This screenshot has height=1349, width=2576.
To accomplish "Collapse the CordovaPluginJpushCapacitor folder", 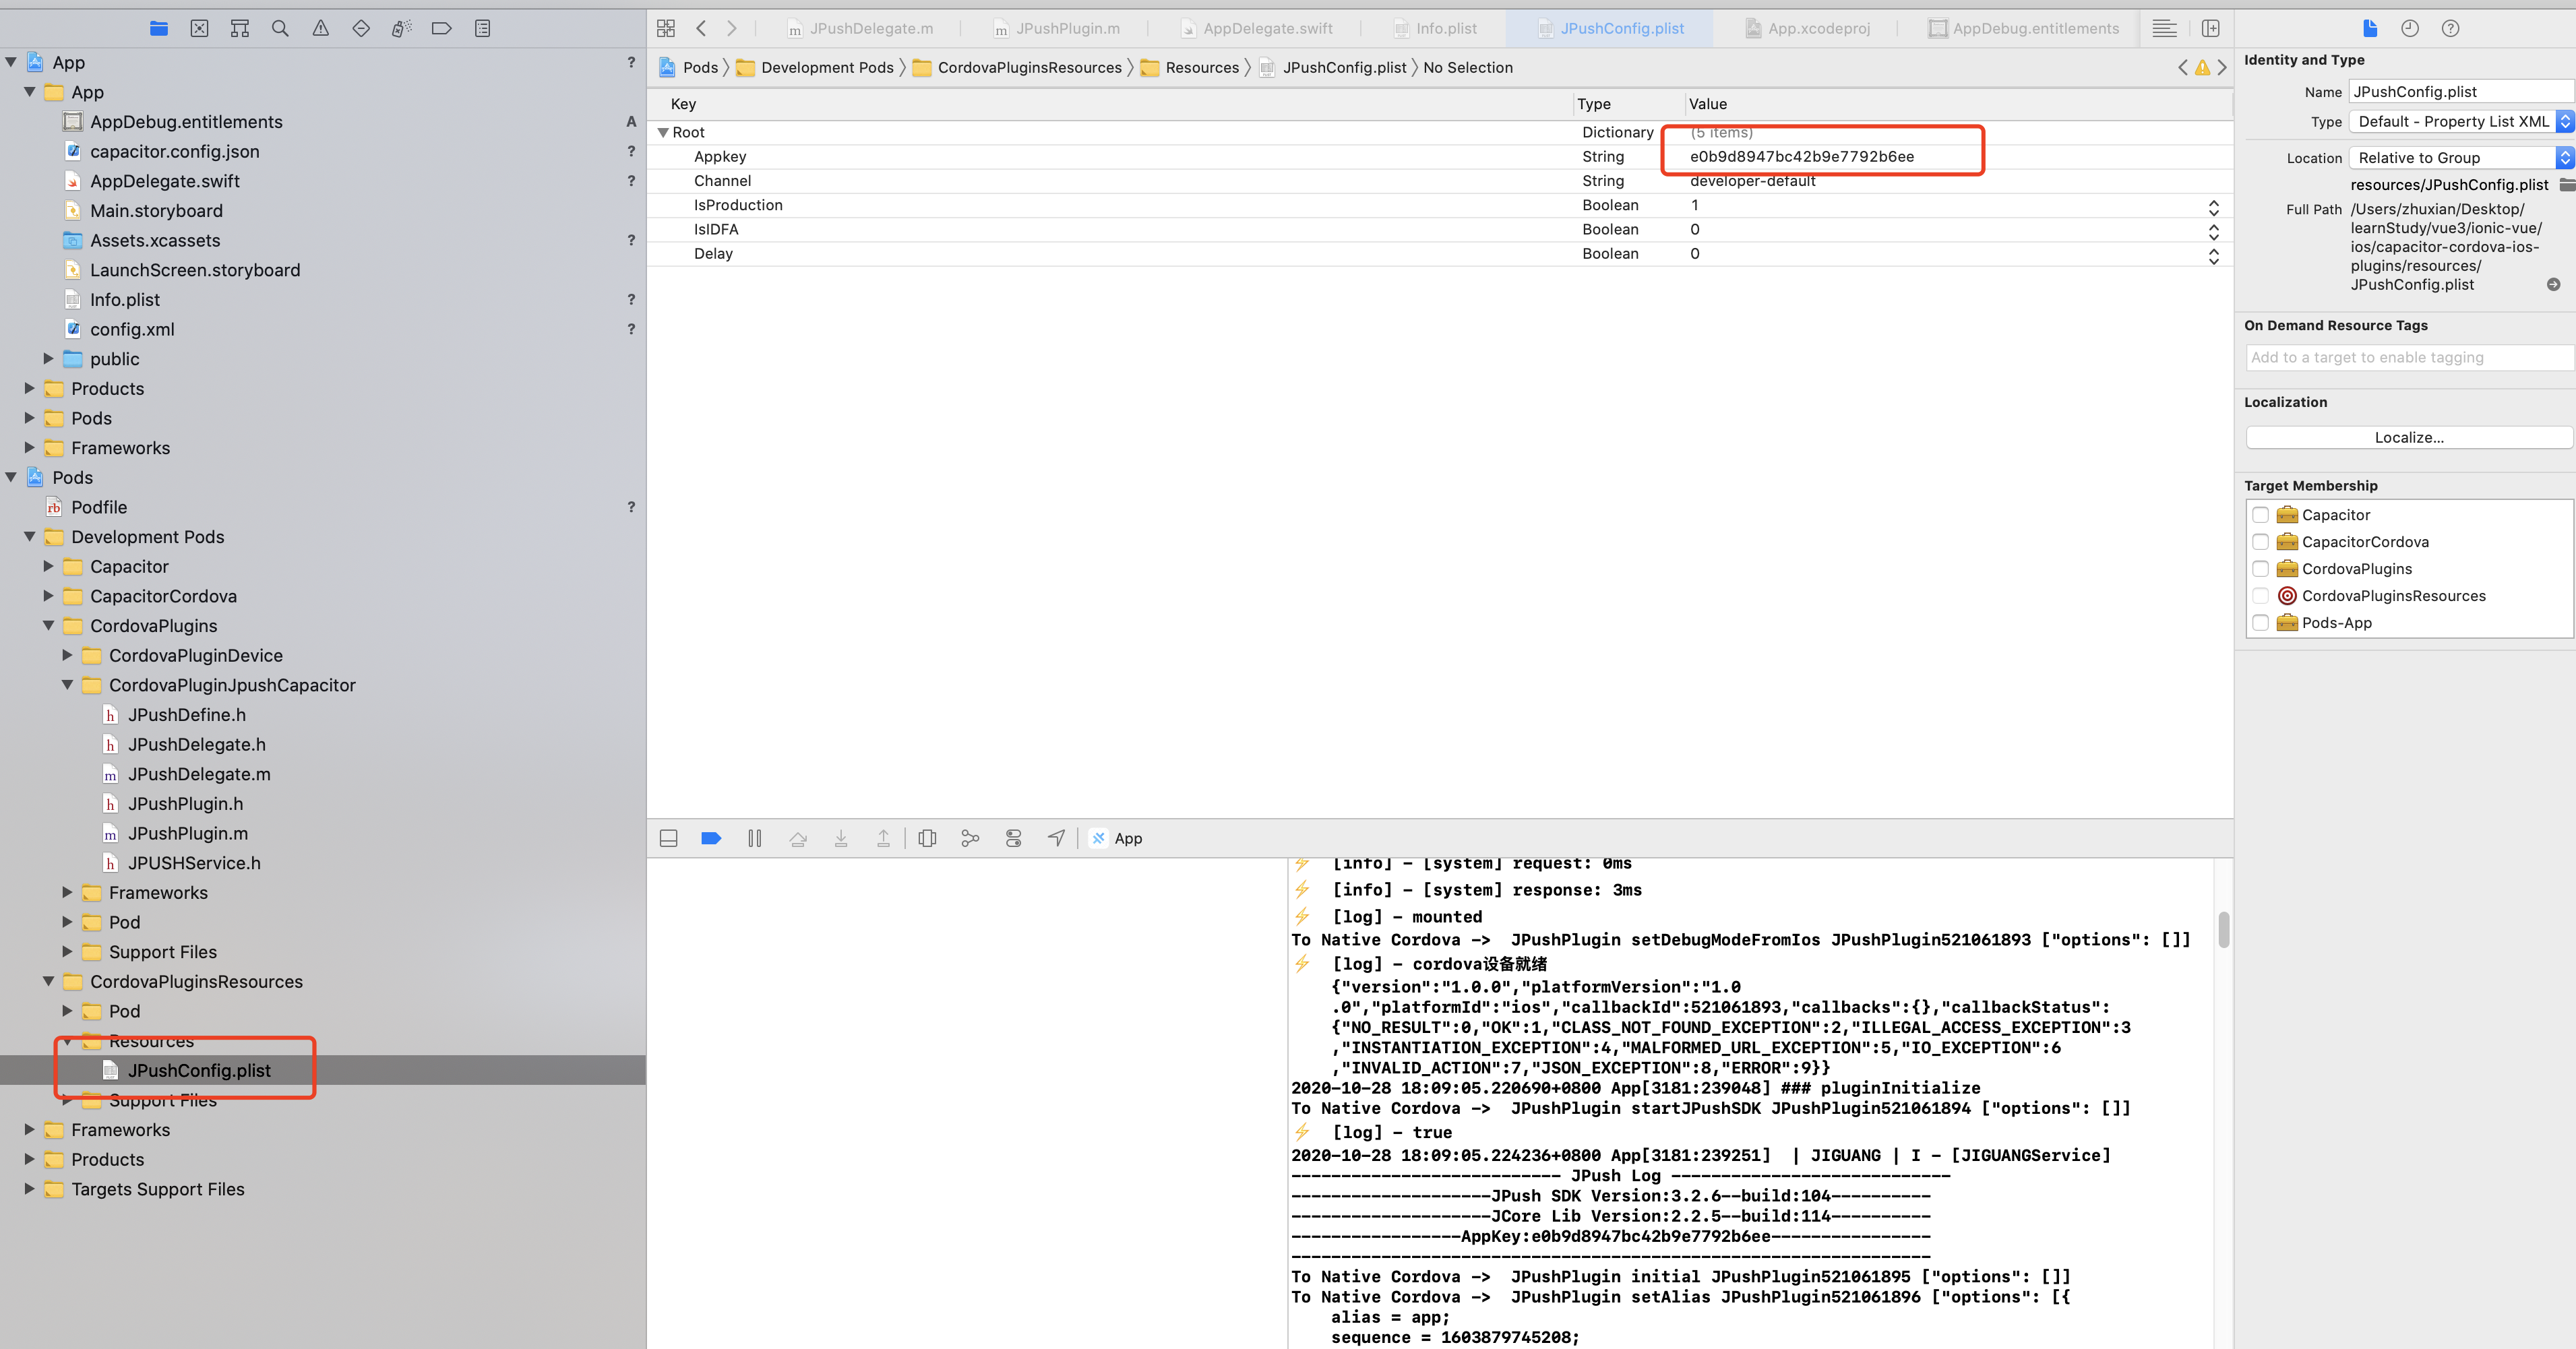I will coord(67,685).
